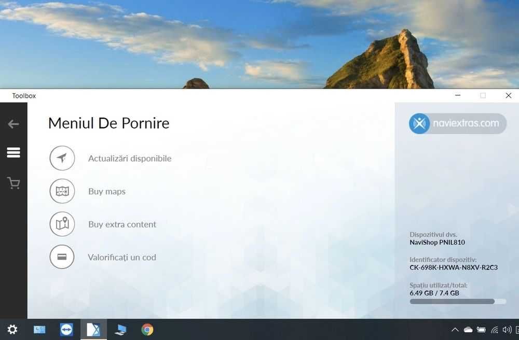Screen dimensions: 519x340
Task: Open the hamburger menu in sidebar
Action: point(13,153)
